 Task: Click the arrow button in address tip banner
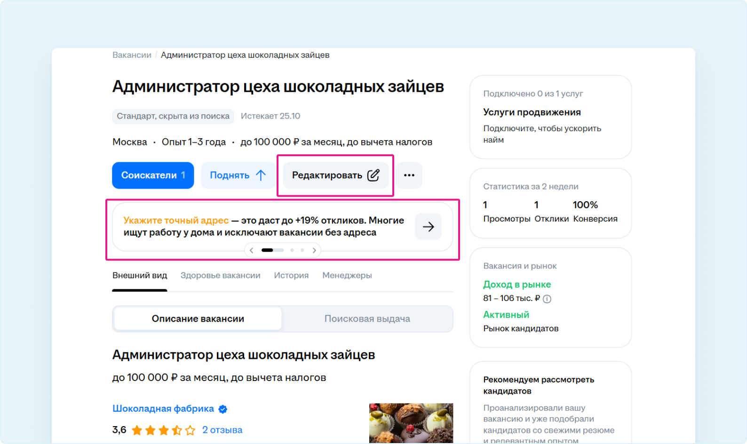(428, 227)
